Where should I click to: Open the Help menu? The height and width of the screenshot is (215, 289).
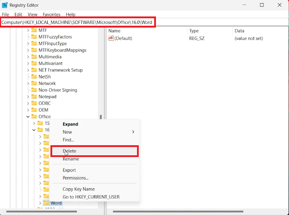(70, 14)
